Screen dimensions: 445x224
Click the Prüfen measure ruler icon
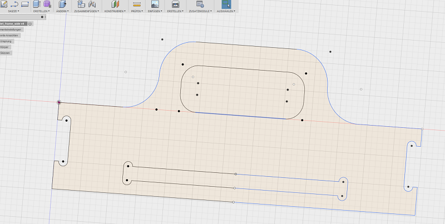coord(136,4)
